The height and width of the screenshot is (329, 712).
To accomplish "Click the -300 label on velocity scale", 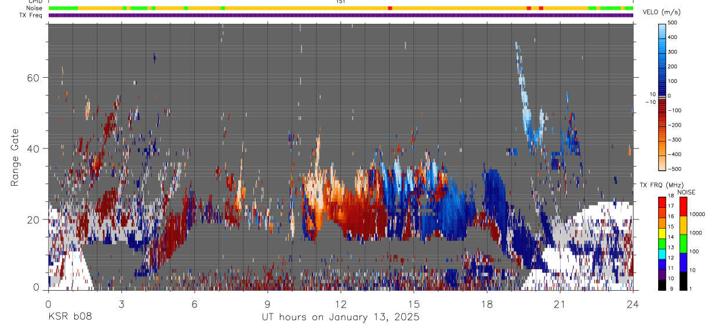I will (675, 140).
